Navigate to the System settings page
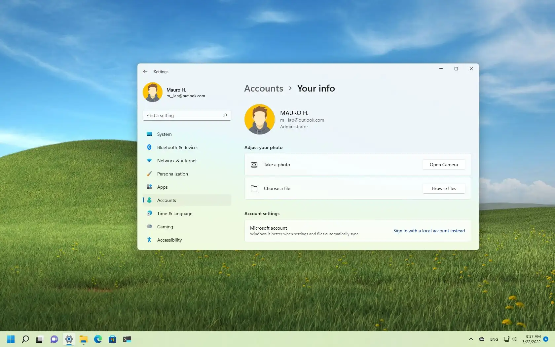This screenshot has height=347, width=555. pos(187,134)
